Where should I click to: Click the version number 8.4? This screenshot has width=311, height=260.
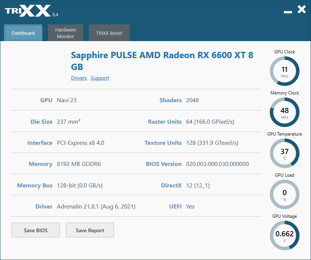[55, 15]
